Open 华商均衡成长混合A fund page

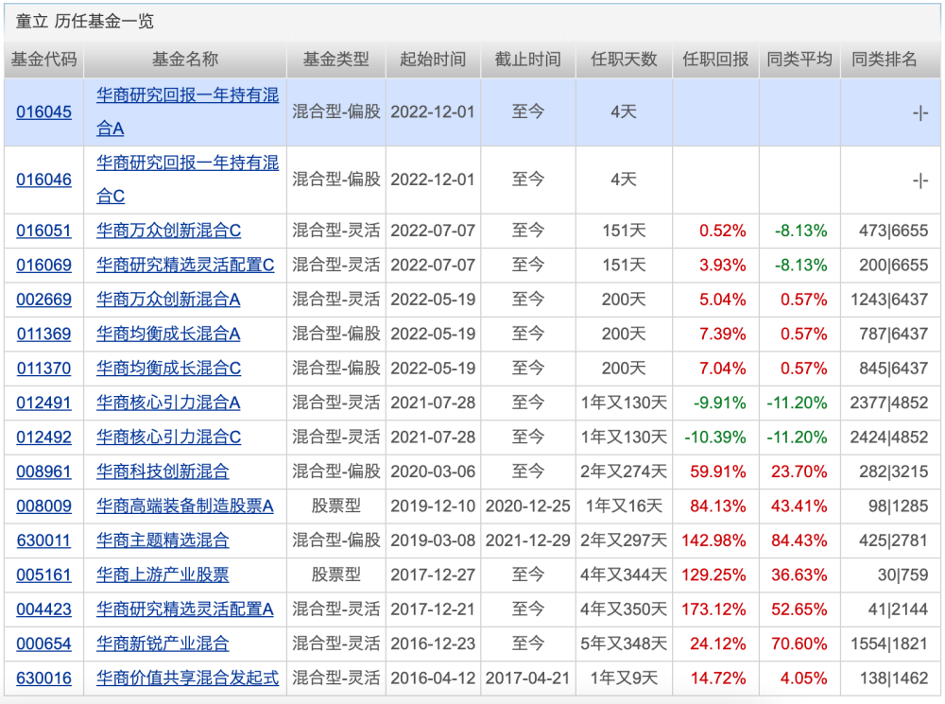pos(168,334)
